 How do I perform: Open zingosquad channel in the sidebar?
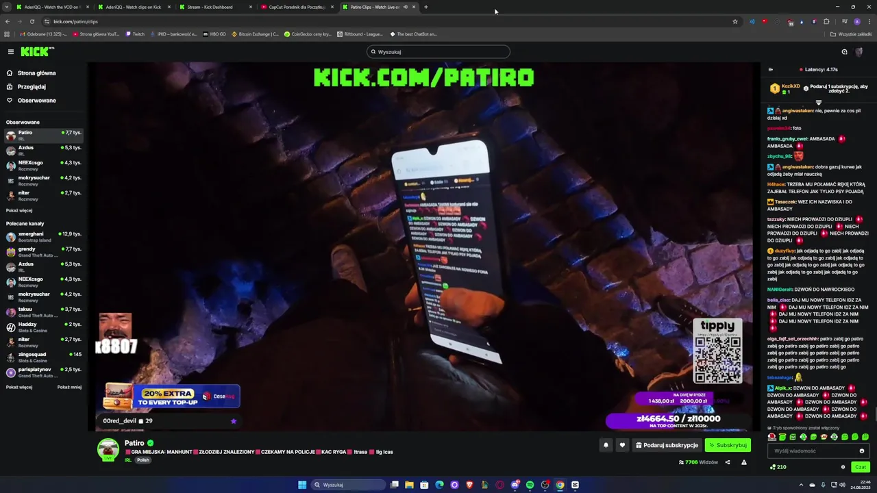tap(44, 357)
